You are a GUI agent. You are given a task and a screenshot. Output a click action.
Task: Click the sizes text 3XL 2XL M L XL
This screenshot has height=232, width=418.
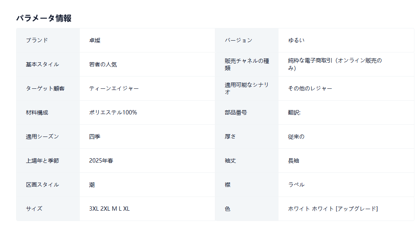point(109,209)
